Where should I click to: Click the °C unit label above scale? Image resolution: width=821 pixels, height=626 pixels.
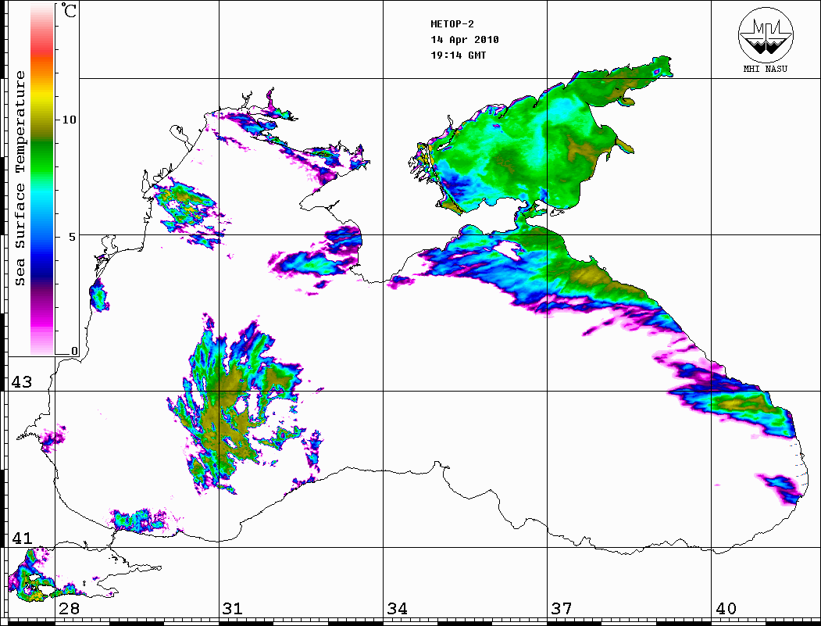tap(69, 10)
